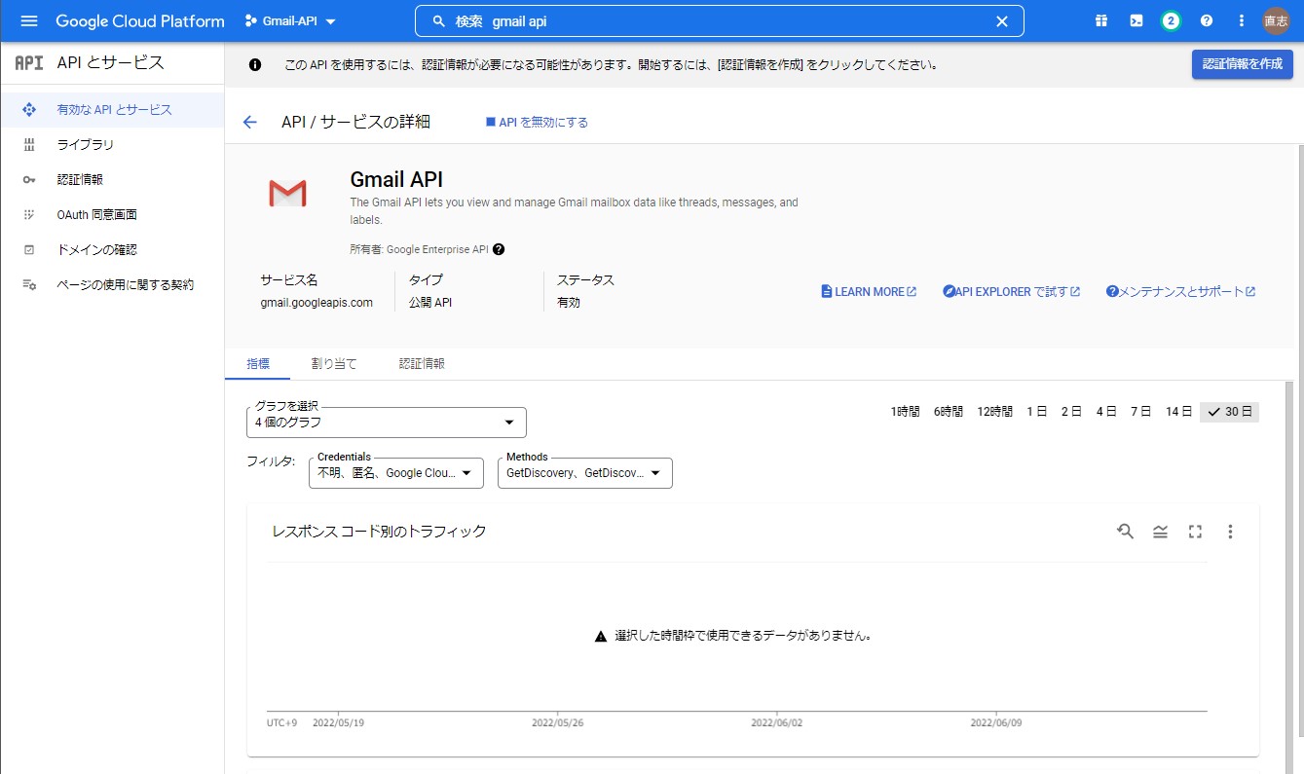Select the 6時間 time range

pos(949,412)
